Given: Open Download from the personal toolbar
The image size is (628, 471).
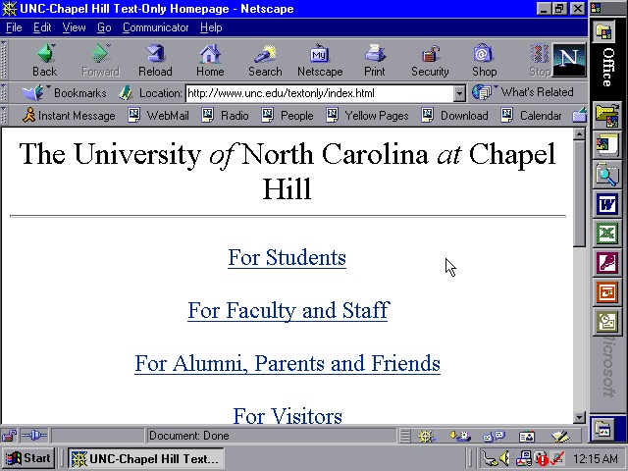Looking at the screenshot, I should coord(454,116).
